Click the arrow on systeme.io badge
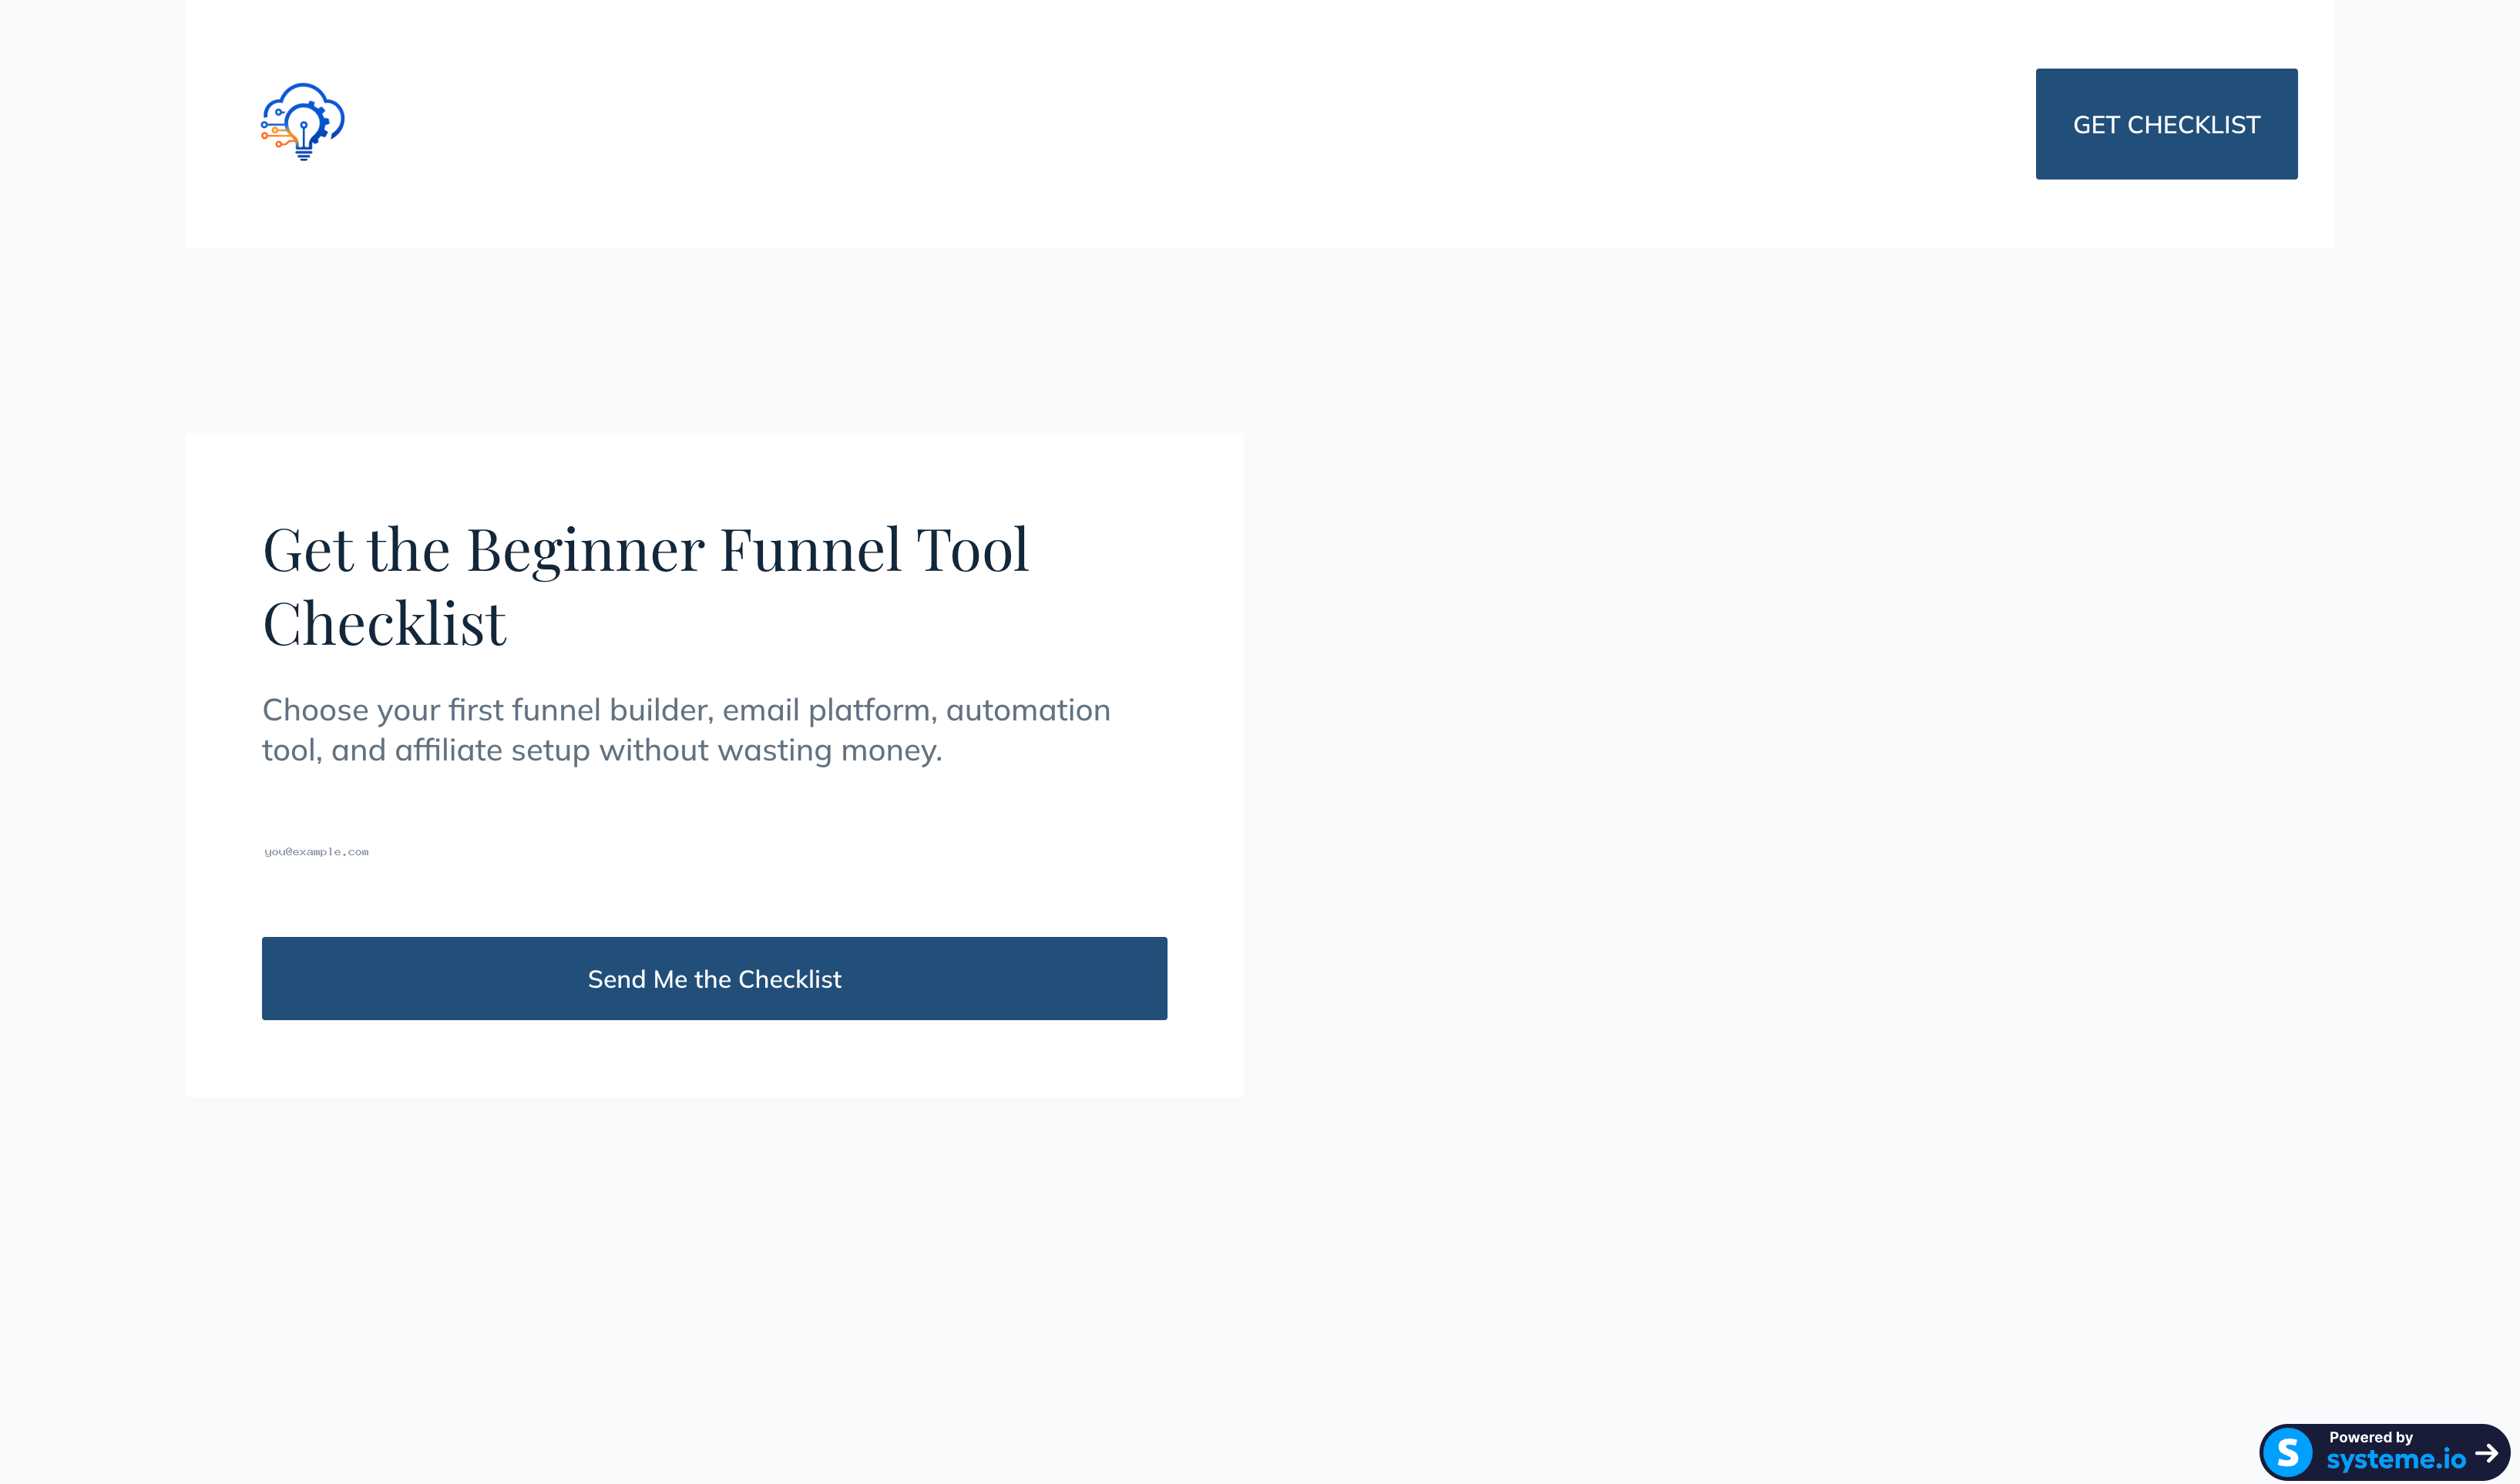 2487,1453
